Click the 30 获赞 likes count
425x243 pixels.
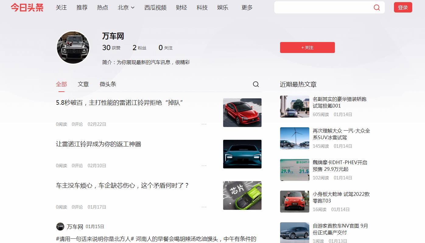click(x=111, y=48)
